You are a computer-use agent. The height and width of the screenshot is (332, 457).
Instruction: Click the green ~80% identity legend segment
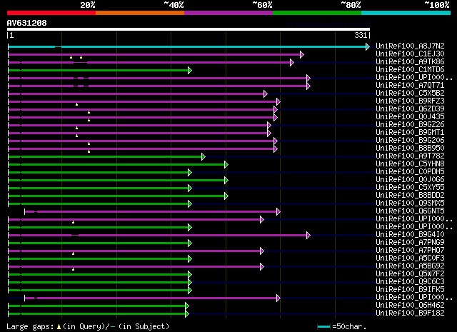tap(317, 13)
